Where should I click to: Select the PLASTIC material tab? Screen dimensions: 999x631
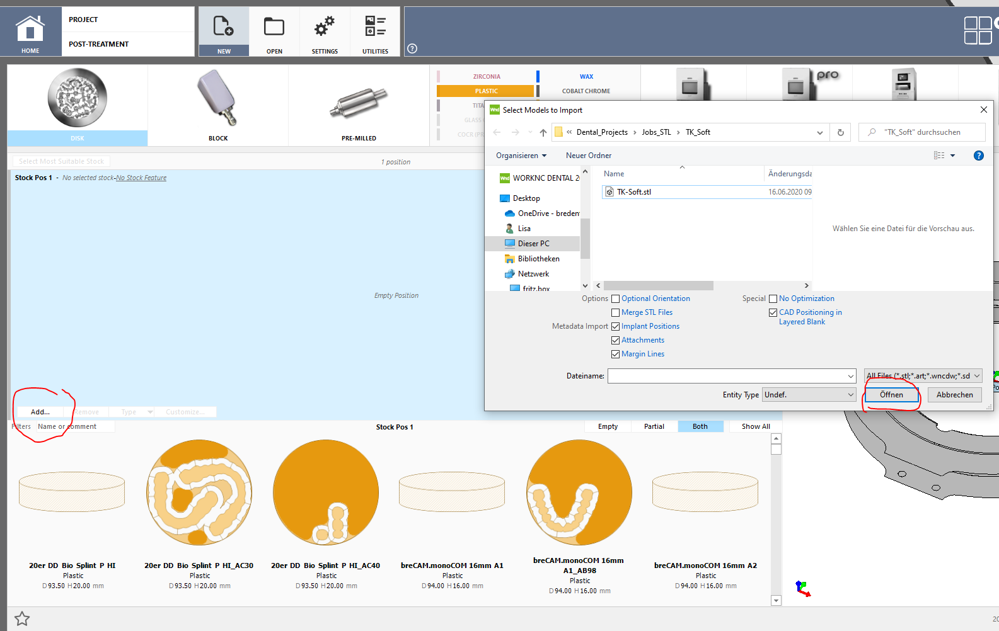point(487,91)
